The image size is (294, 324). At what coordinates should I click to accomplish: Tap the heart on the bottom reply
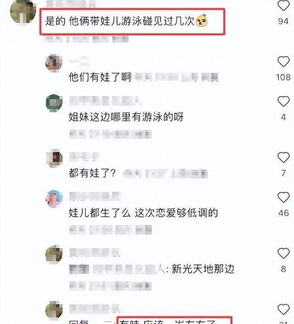coord(283,309)
